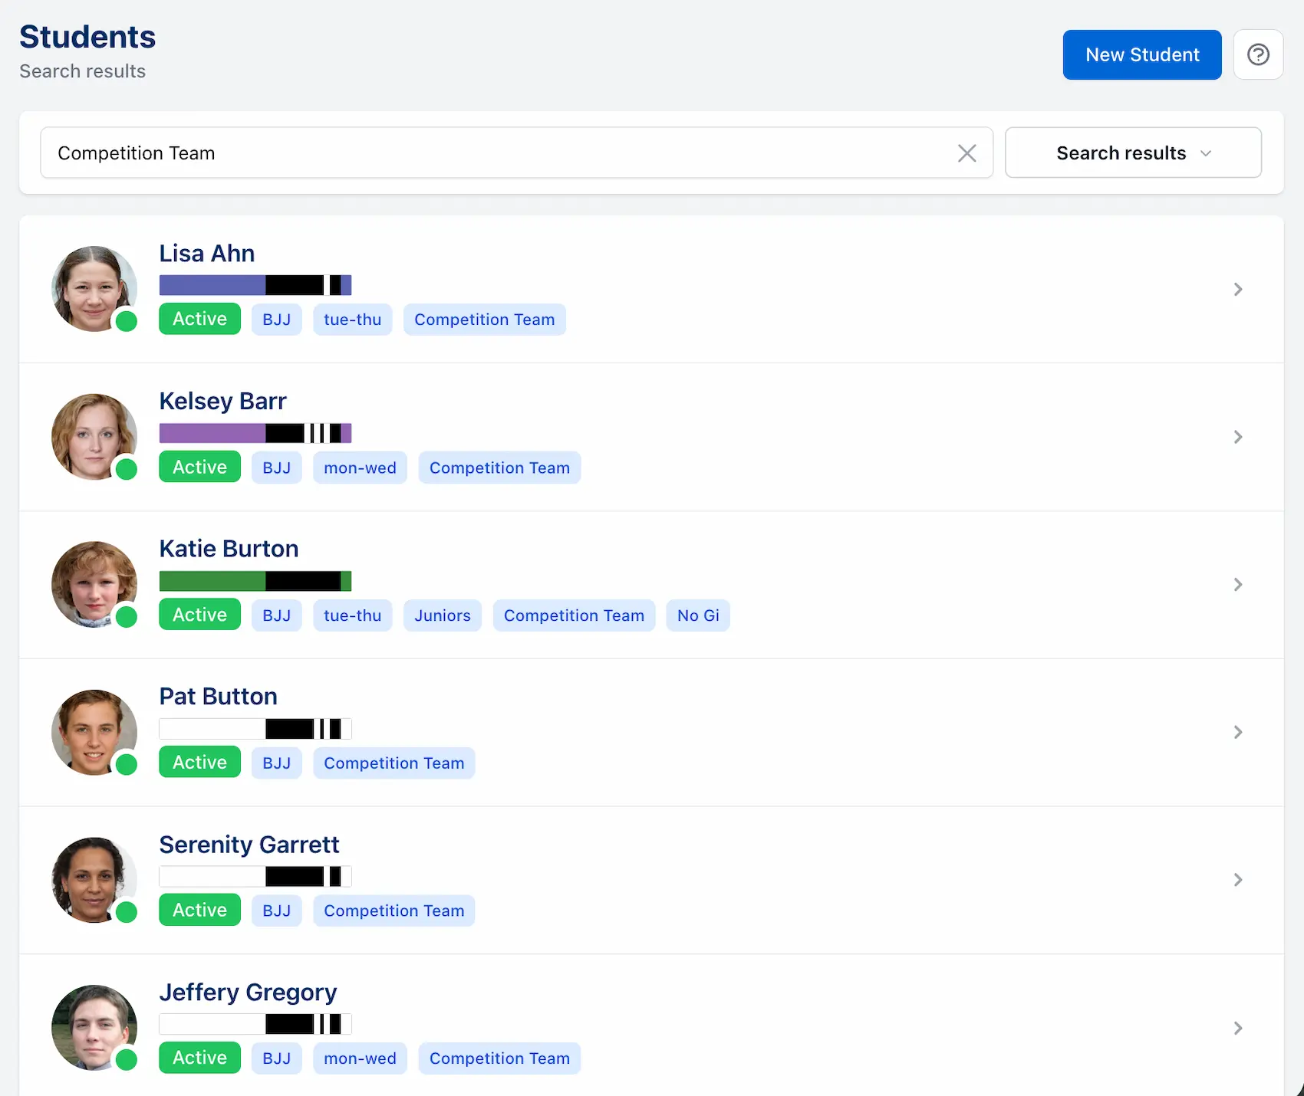Toggle Serenity Garrett's Active status badge
1304x1096 pixels.
(x=199, y=910)
